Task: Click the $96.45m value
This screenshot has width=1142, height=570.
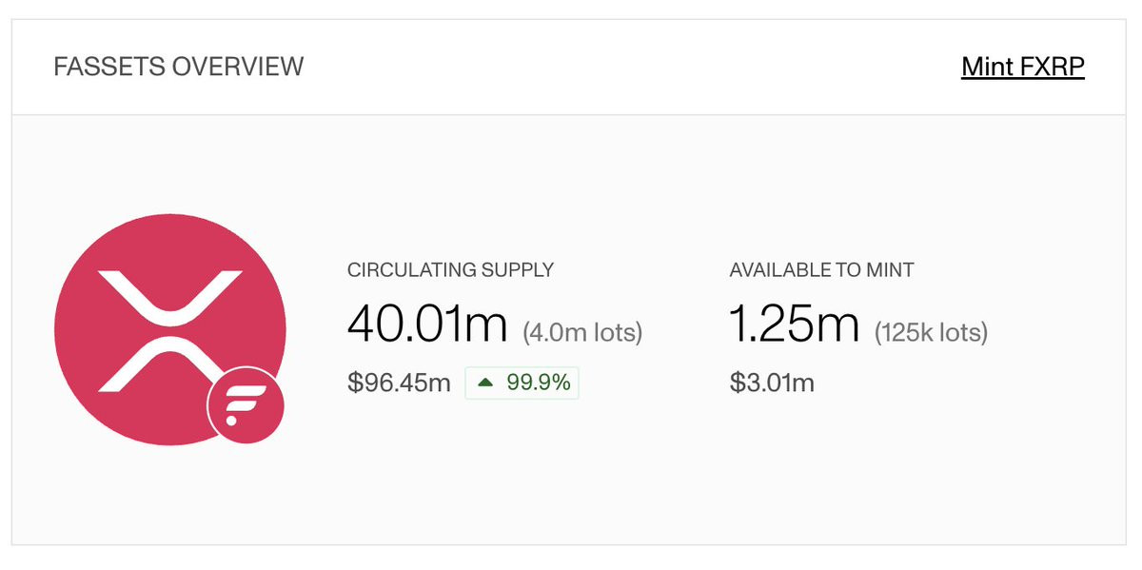Action: 399,383
